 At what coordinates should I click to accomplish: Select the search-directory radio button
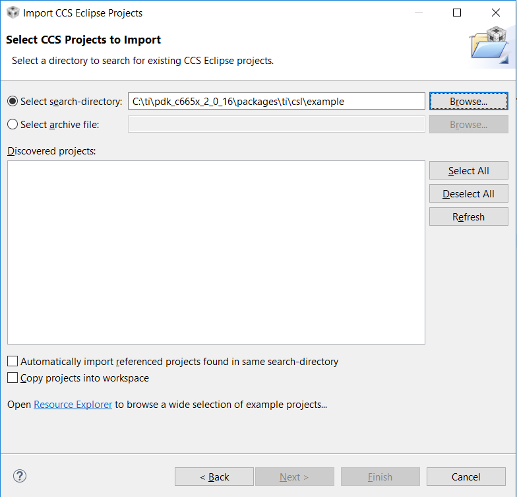point(13,102)
